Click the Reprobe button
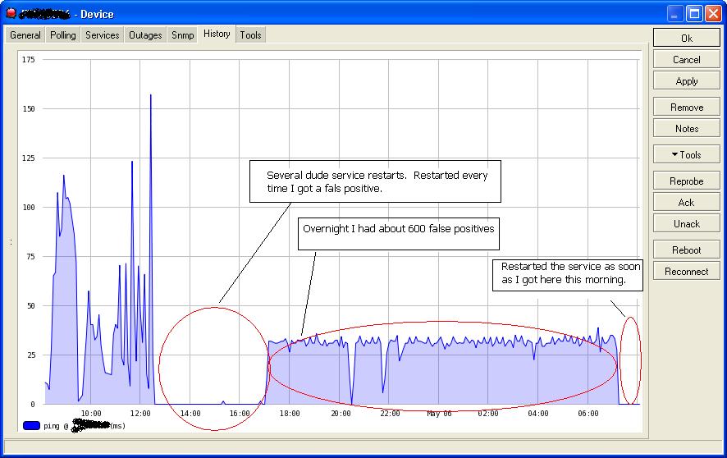This screenshot has height=458, width=727. point(687,181)
